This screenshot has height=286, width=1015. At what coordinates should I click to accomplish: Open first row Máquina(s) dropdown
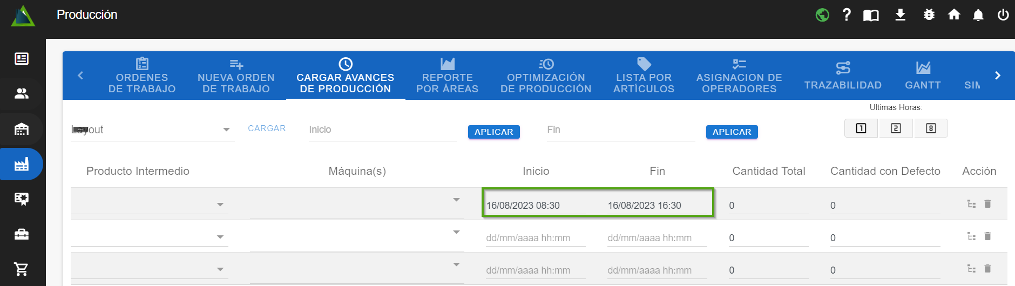click(x=456, y=200)
